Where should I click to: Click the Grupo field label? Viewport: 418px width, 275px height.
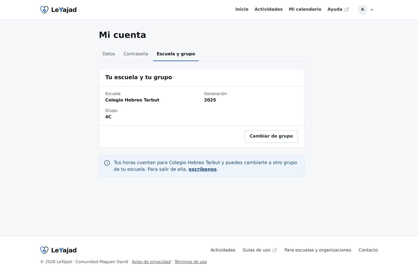point(111,110)
